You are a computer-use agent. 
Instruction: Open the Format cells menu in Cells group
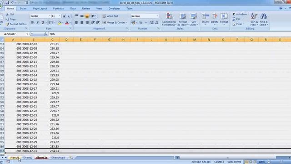click(224, 19)
